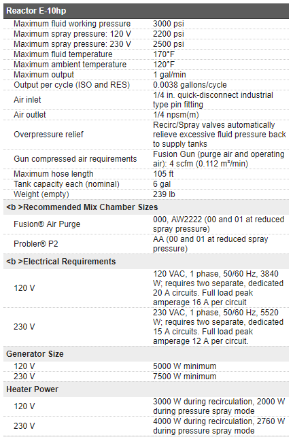The image size is (293, 437).
Task: Click the Reactor E-10hp table header
Action: point(146,11)
